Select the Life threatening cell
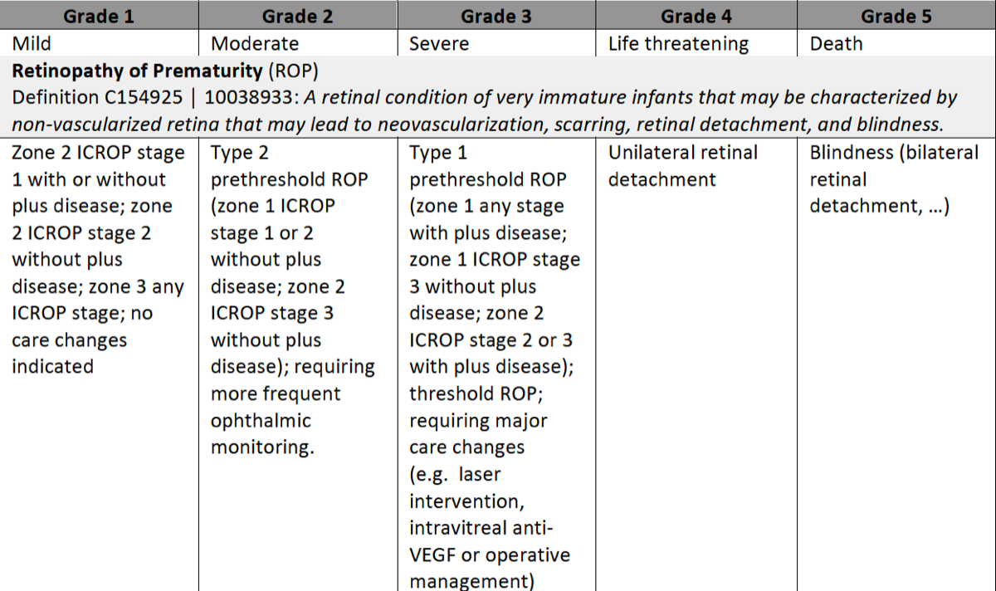Screen dimensions: 996x591 pos(678,43)
